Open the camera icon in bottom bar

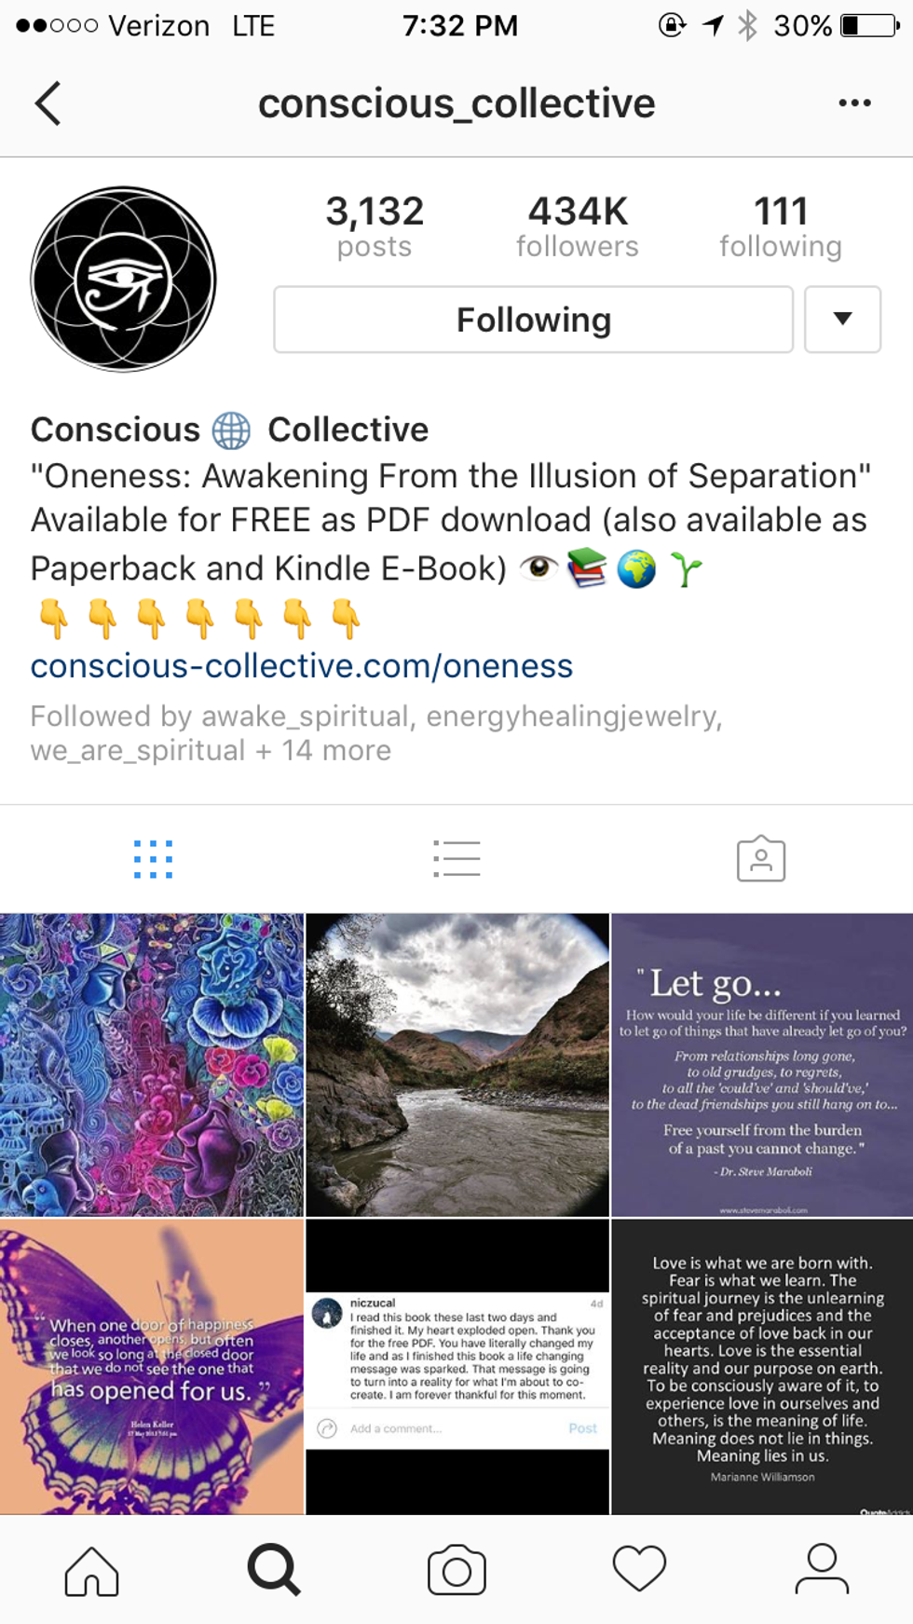point(456,1570)
